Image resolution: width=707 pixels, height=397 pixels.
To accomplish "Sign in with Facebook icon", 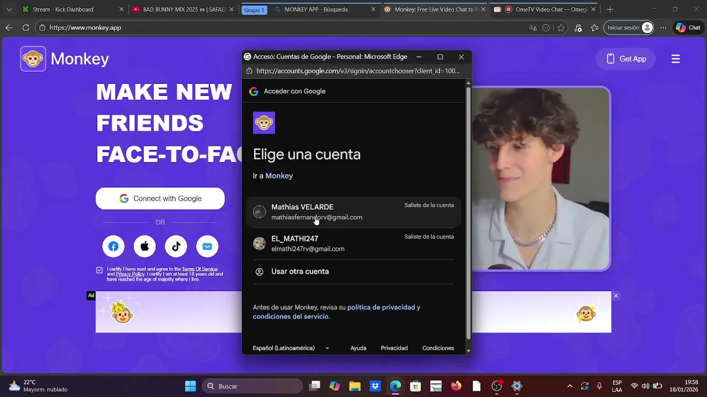I will 113,246.
